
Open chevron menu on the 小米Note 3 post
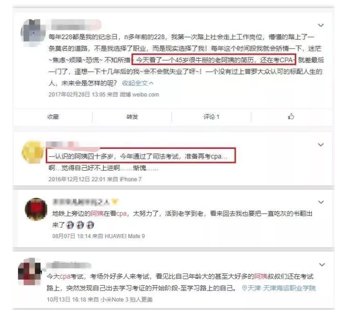tap(322, 265)
